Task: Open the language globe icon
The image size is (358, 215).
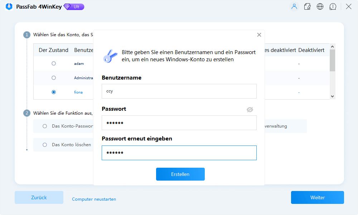Action: tap(320, 6)
